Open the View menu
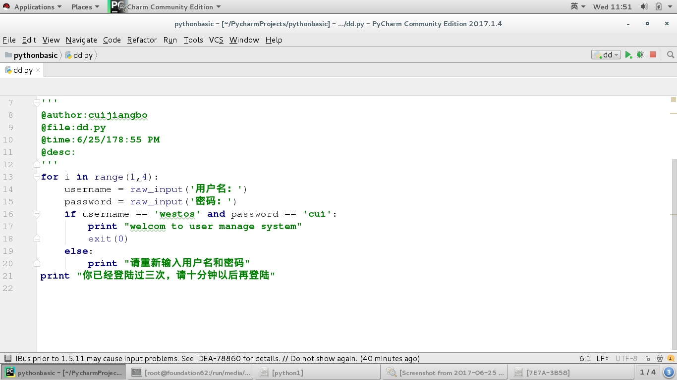This screenshot has height=380, width=677. (51, 40)
